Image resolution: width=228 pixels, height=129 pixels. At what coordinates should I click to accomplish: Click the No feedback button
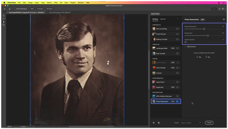tap(208, 57)
